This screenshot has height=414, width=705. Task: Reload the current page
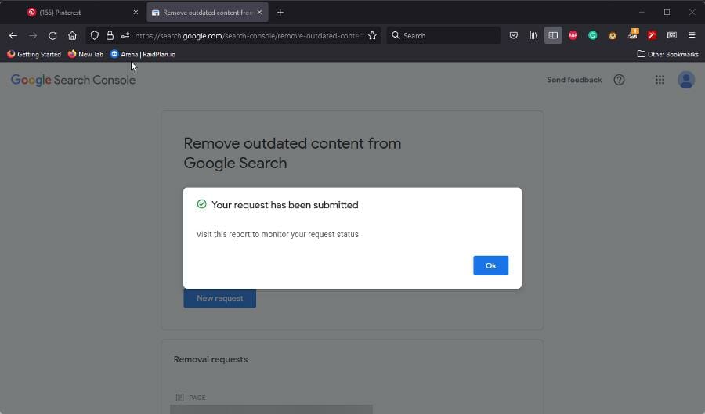[x=52, y=35]
